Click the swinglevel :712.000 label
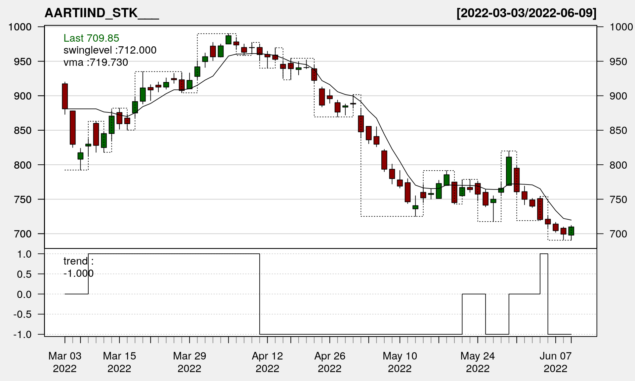The width and height of the screenshot is (635, 381). click(x=110, y=50)
